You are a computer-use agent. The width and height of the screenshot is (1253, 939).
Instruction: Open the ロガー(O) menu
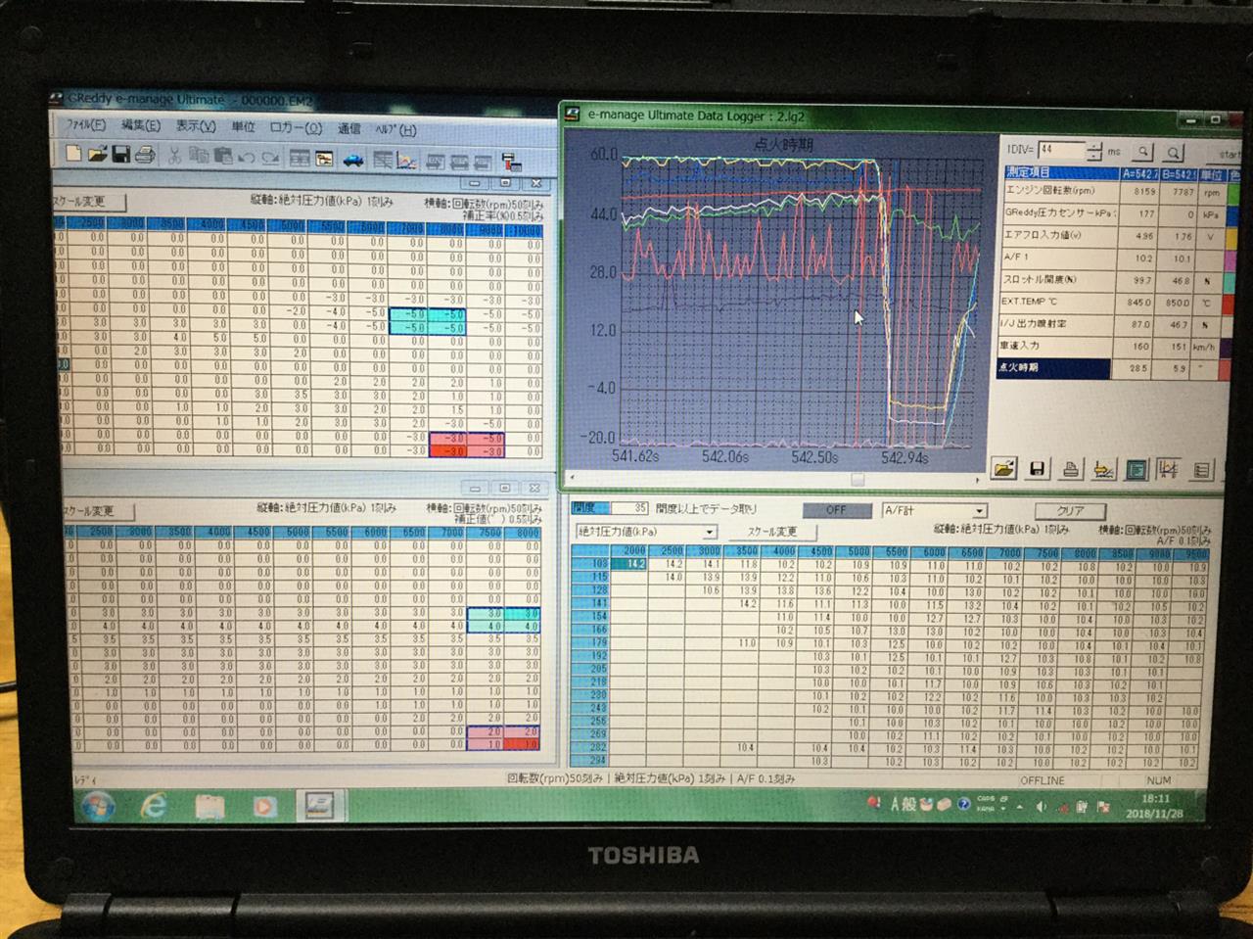click(x=296, y=128)
